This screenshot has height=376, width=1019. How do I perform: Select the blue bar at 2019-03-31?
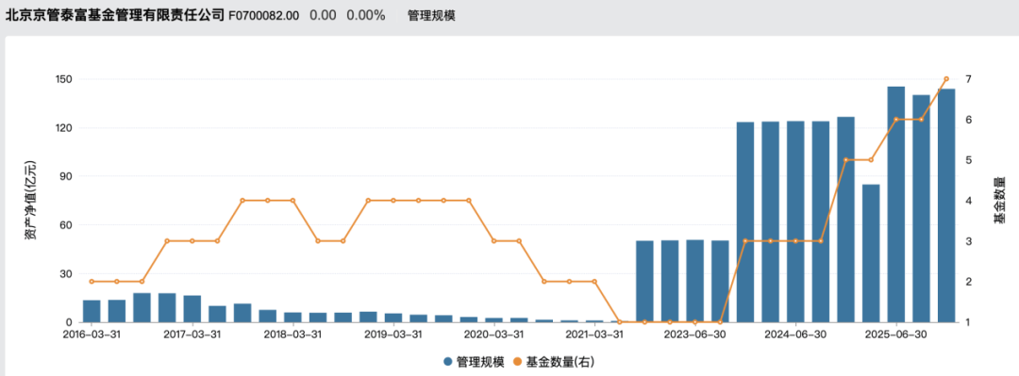[393, 319]
